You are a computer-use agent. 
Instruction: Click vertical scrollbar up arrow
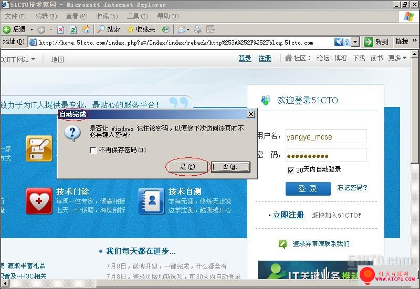[x=414, y=55]
